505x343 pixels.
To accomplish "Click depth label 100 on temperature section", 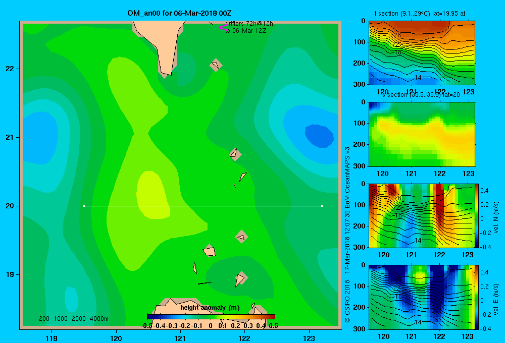I will tap(359, 42).
